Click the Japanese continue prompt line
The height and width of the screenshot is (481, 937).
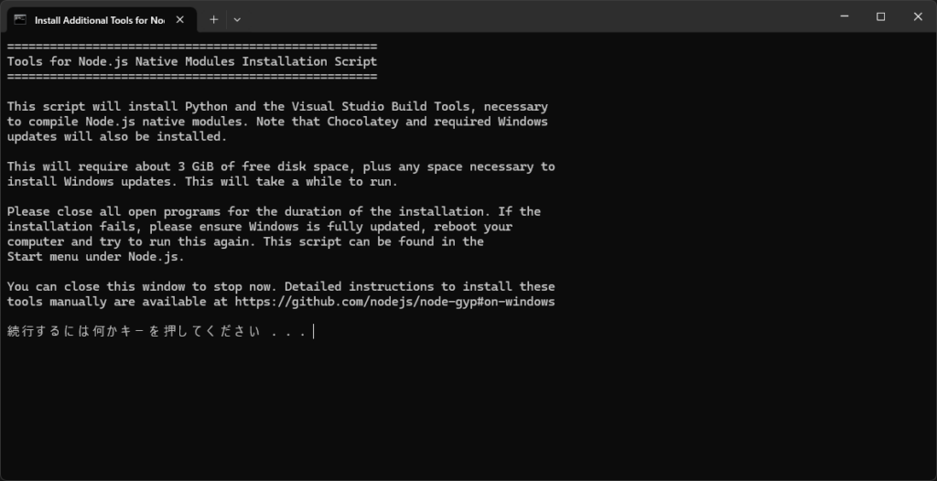(156, 332)
